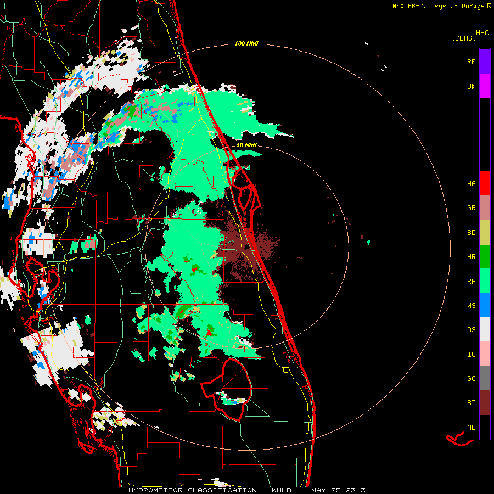
Task: Click the IC pink legend swatch
Action: coord(485,354)
